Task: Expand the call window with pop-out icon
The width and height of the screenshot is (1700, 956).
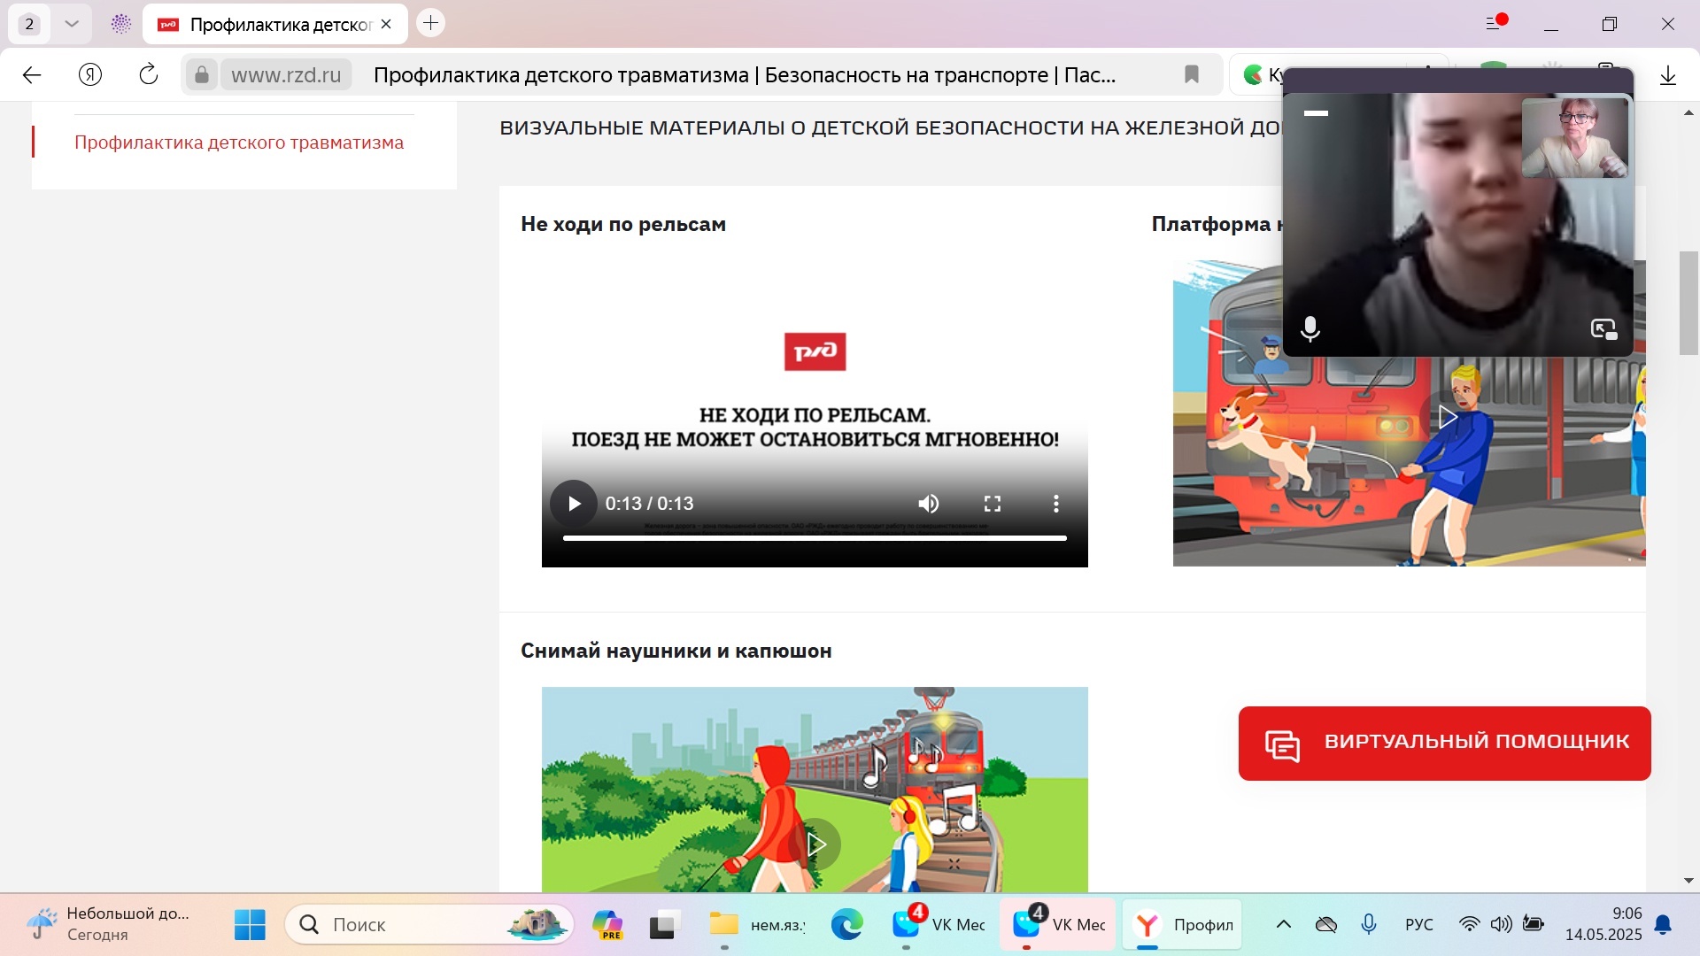Action: click(1603, 329)
